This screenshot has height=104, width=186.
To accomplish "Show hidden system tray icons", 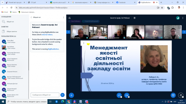I will coord(162,101).
